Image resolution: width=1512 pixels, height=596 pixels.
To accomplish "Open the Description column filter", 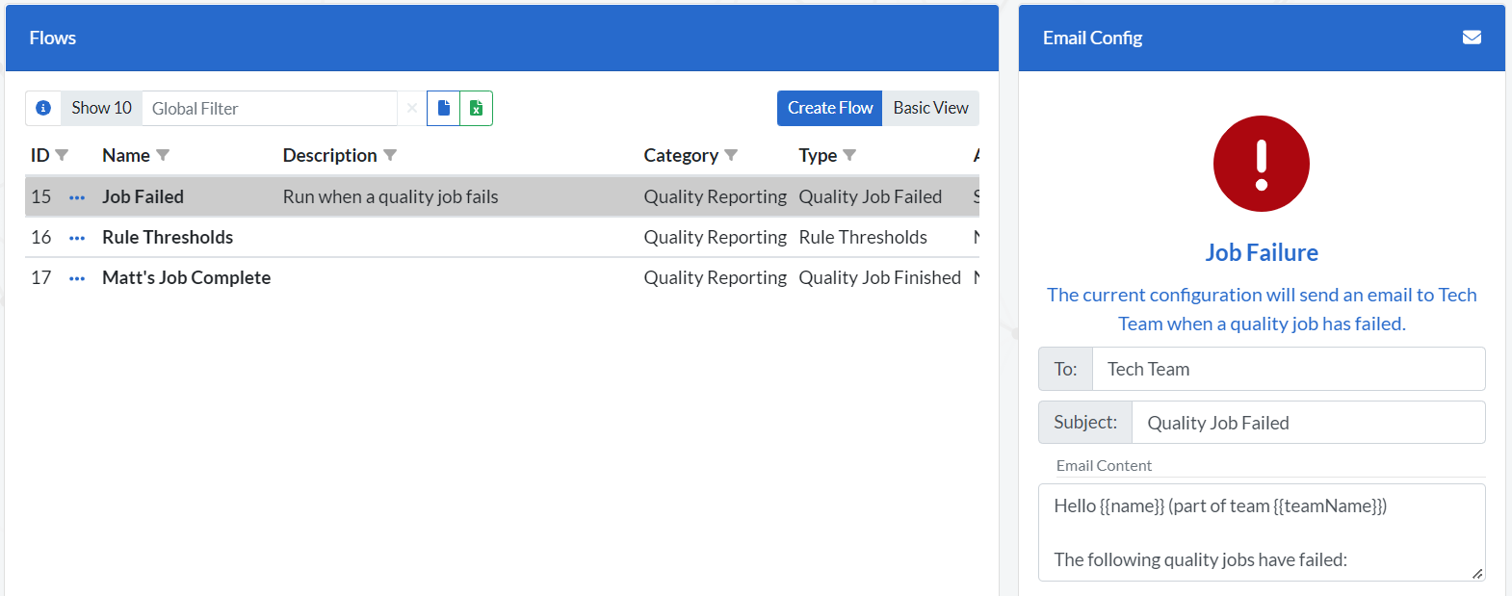I will 390,155.
